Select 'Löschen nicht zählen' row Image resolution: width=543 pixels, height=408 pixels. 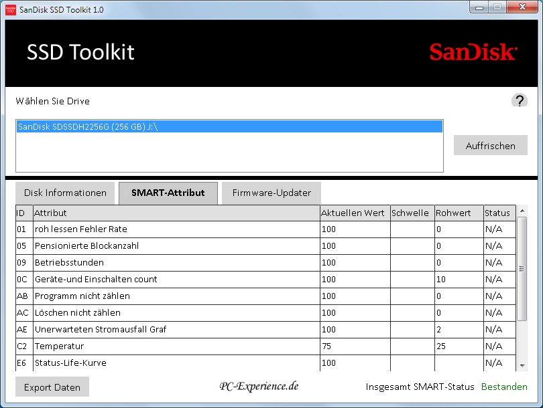pyautogui.click(x=265, y=312)
